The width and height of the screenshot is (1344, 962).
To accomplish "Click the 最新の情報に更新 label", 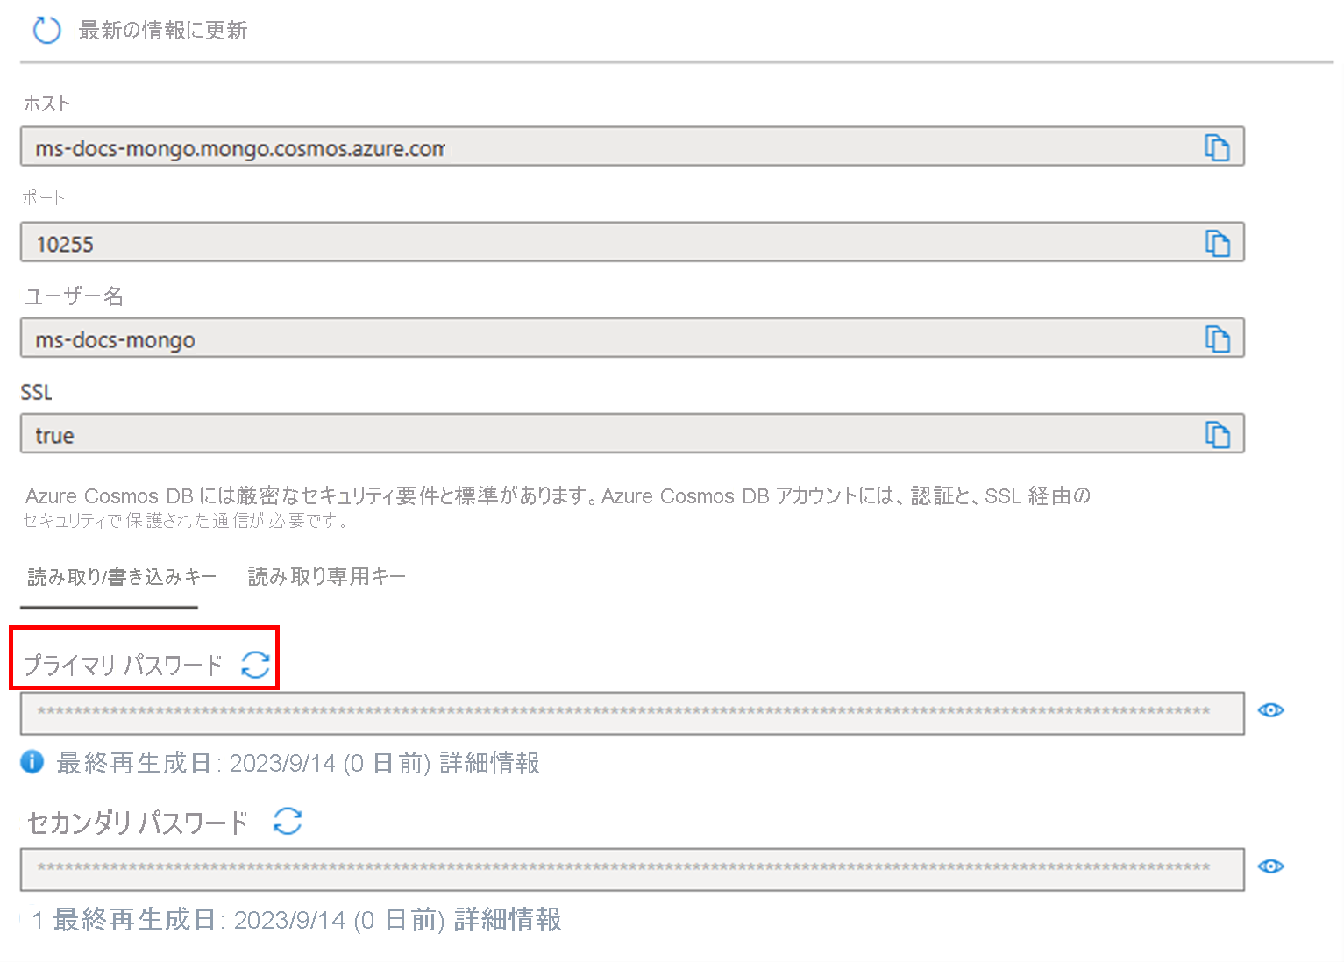I will click(x=163, y=30).
